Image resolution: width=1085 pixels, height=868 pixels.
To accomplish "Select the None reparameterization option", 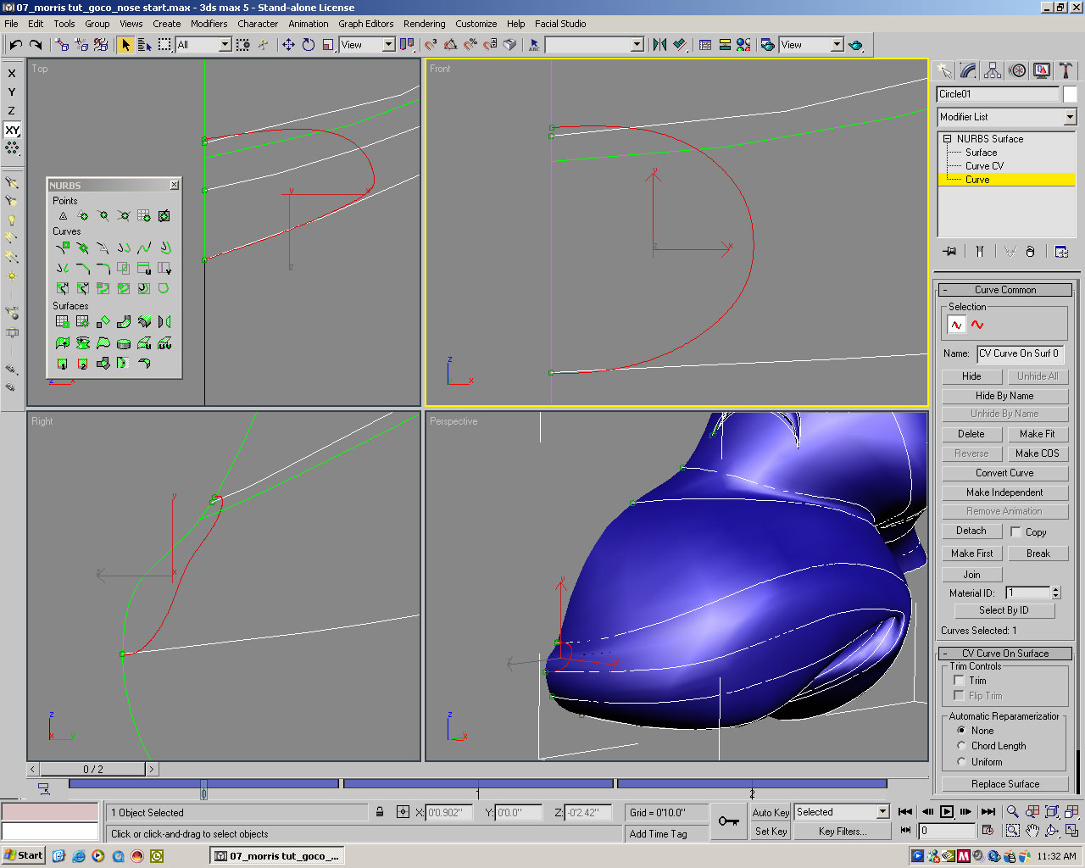I will pos(961,730).
